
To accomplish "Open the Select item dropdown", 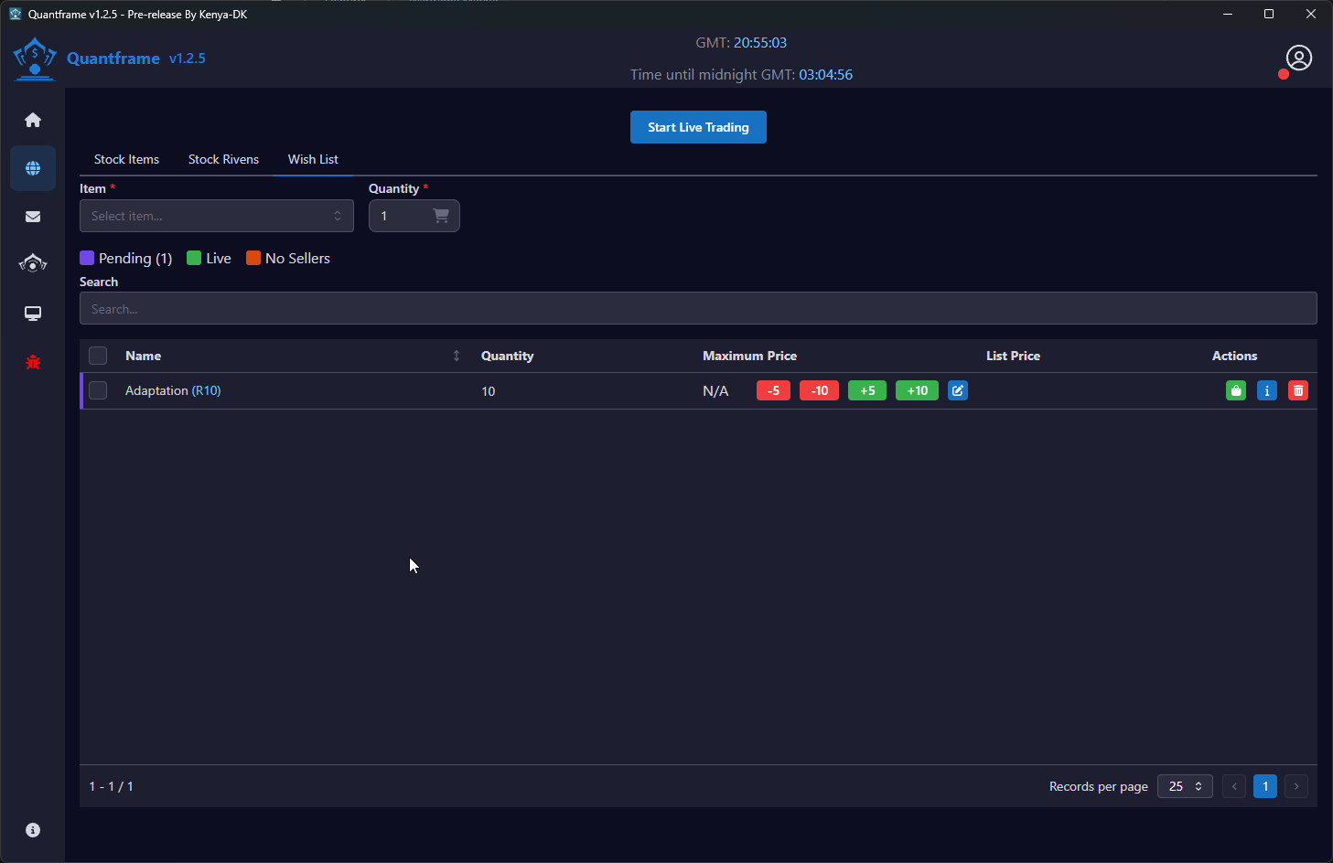I will pyautogui.click(x=217, y=216).
